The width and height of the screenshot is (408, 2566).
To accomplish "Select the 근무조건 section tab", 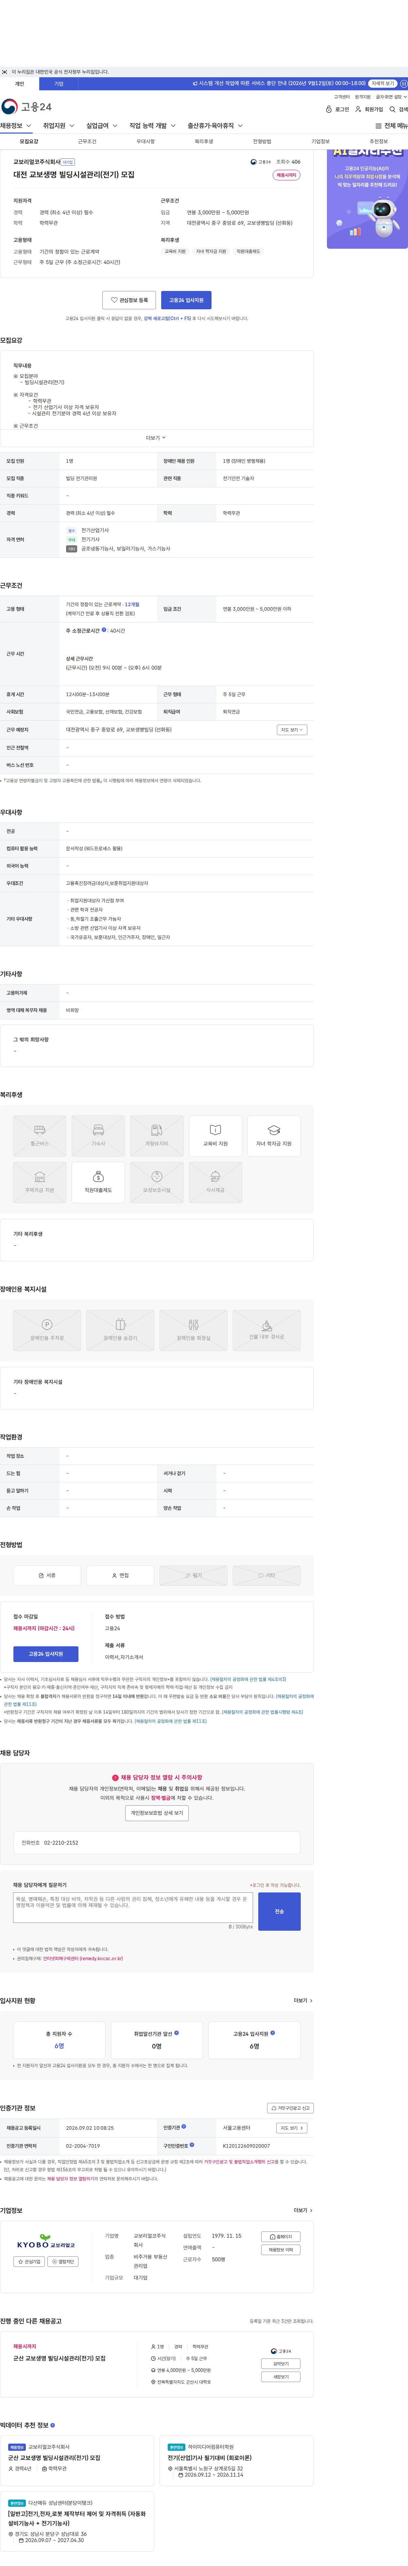I will tap(88, 141).
